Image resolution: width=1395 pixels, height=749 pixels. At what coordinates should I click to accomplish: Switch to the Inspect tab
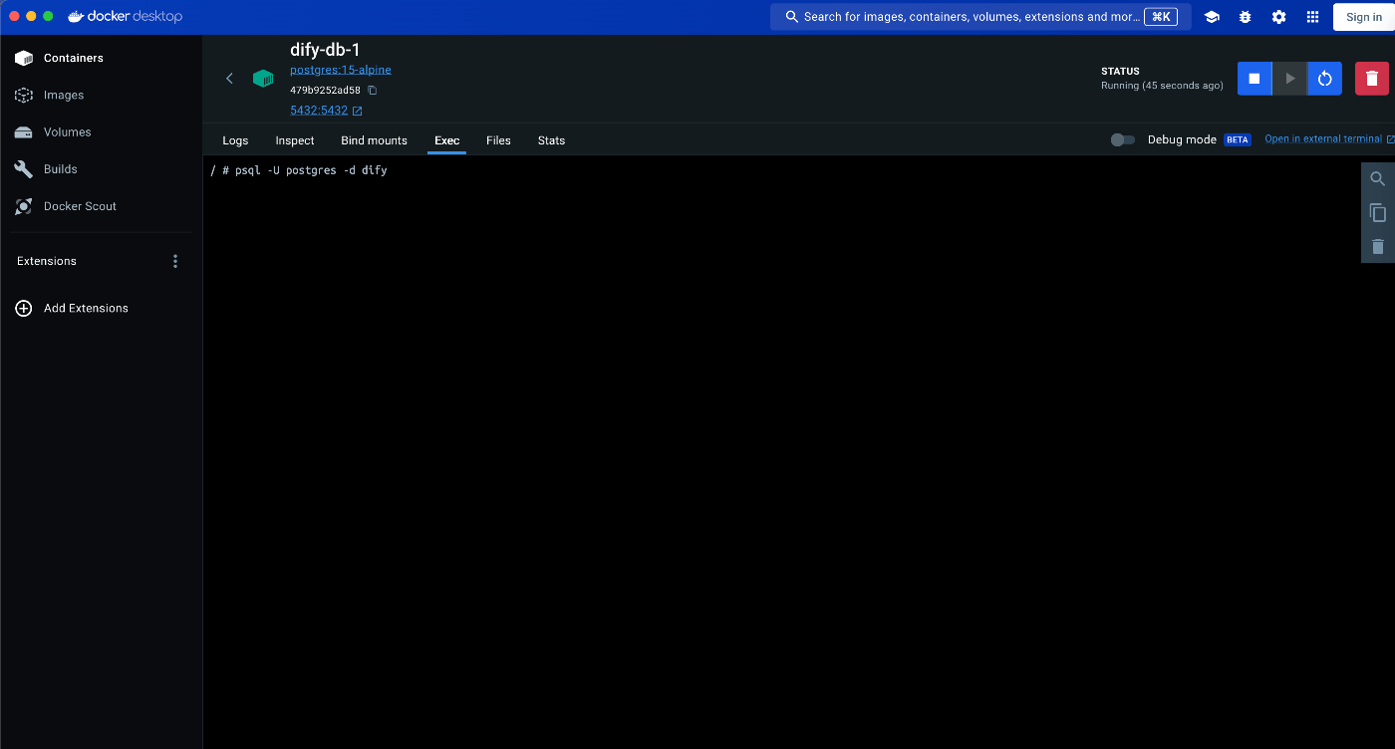pos(295,140)
